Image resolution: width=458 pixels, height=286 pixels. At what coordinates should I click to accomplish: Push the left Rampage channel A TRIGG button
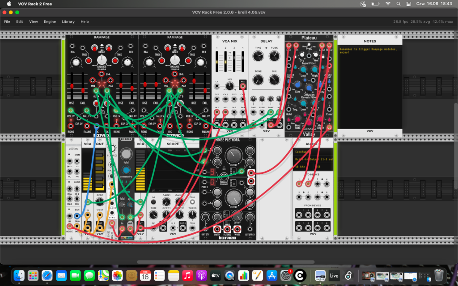tap(89, 61)
